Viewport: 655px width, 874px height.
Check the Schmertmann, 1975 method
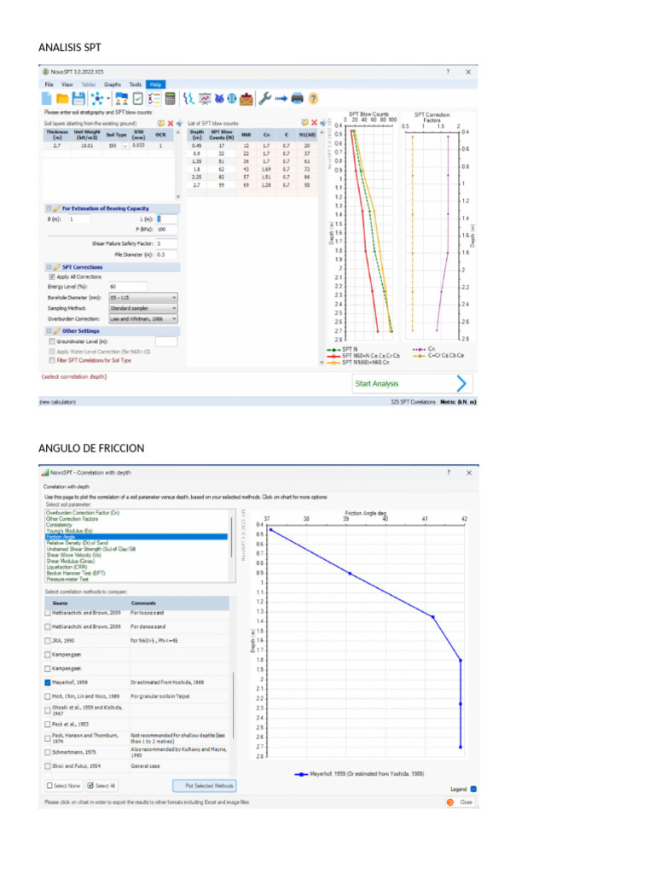coord(48,752)
